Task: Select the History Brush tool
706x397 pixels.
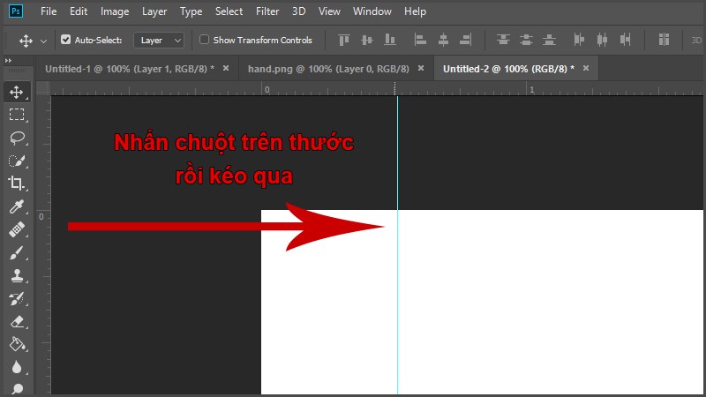Action: (17, 299)
